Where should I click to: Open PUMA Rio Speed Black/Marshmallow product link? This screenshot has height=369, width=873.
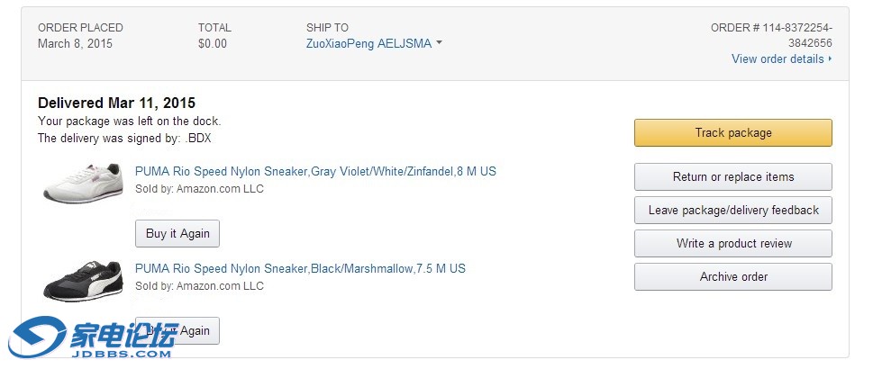point(300,269)
